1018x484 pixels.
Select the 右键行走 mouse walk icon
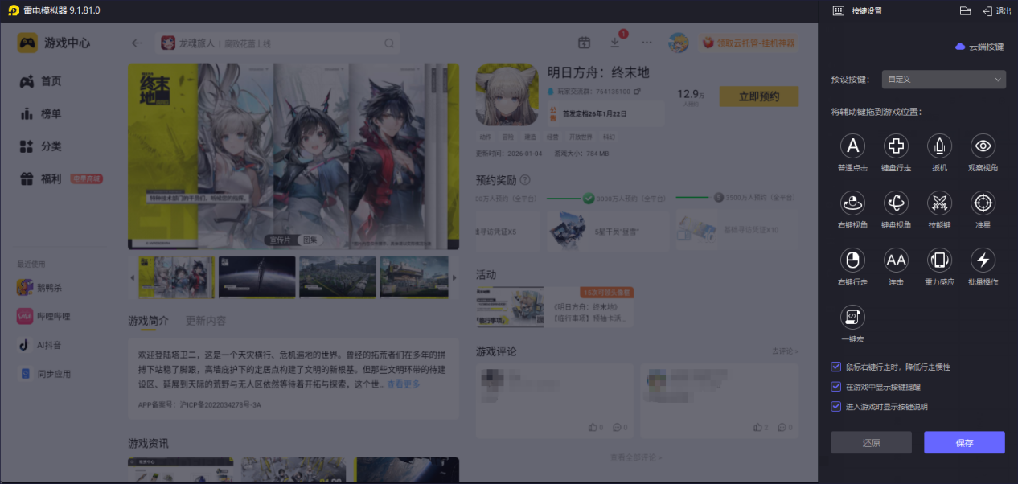(x=852, y=260)
